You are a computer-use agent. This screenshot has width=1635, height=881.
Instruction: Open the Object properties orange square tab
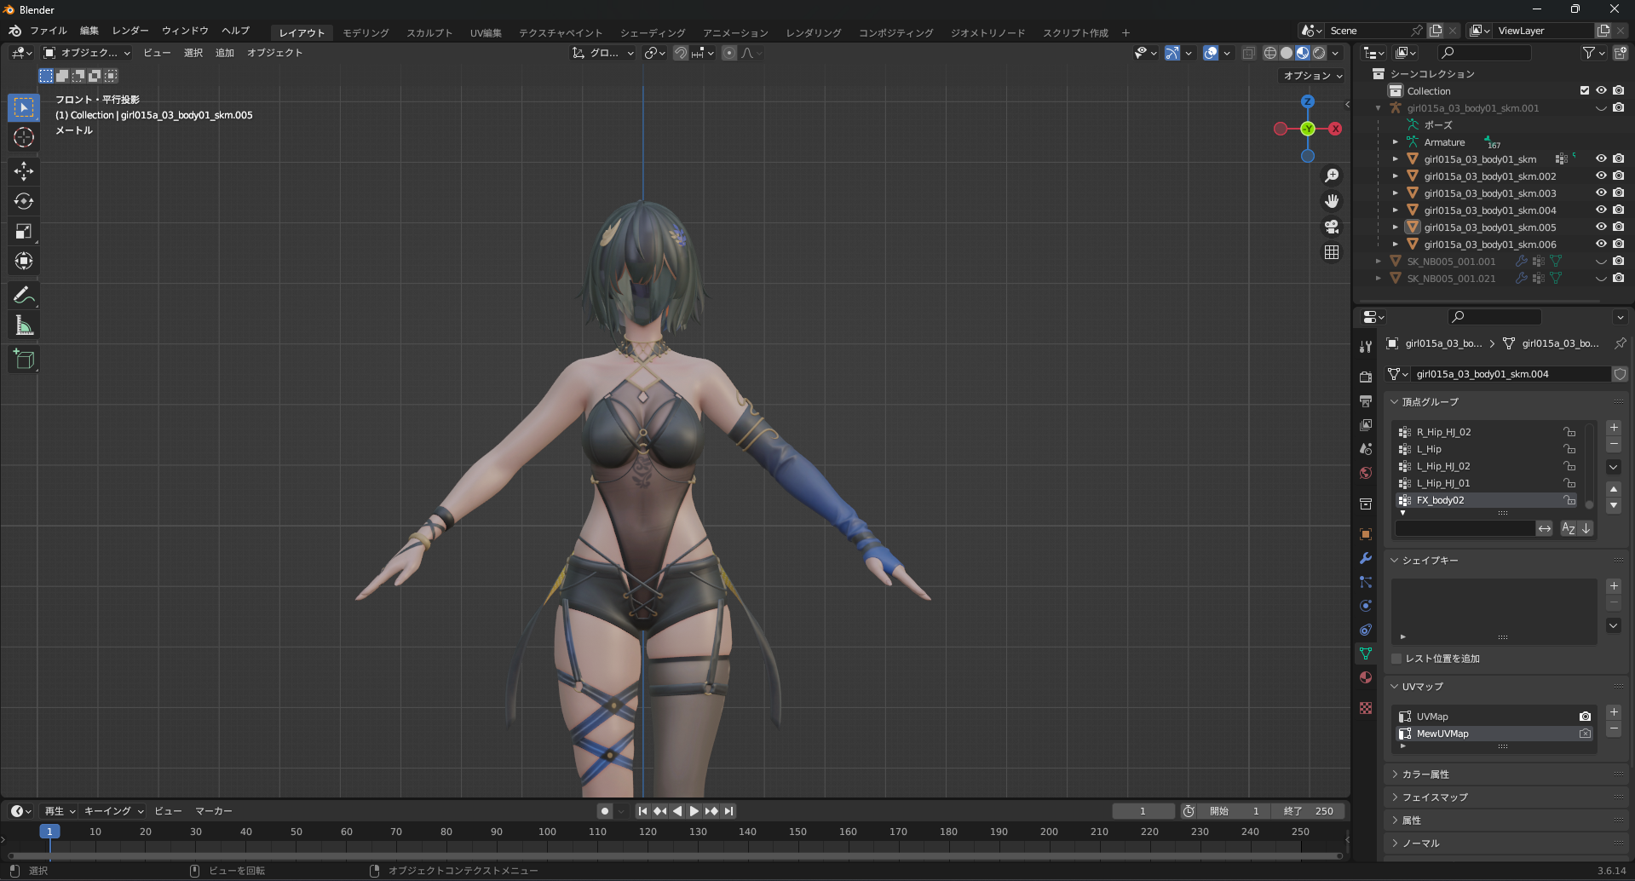pos(1366,534)
